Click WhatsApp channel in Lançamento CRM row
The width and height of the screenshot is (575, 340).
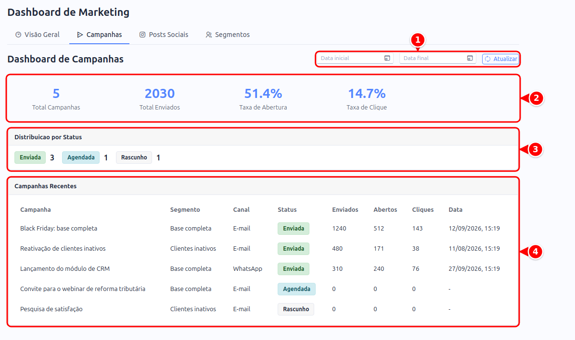247,268
